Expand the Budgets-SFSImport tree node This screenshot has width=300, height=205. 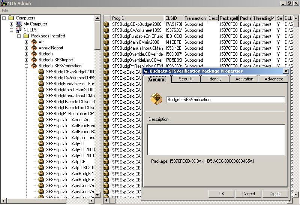[27, 60]
